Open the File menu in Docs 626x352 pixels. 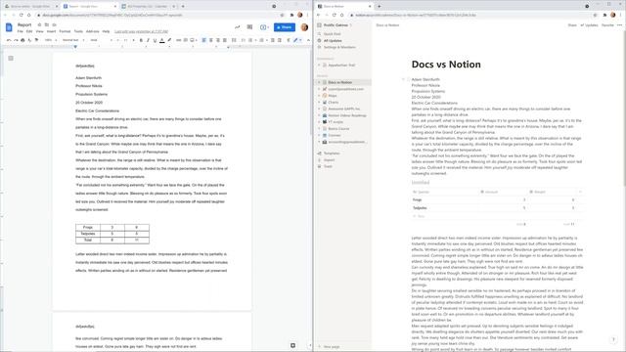pos(20,31)
